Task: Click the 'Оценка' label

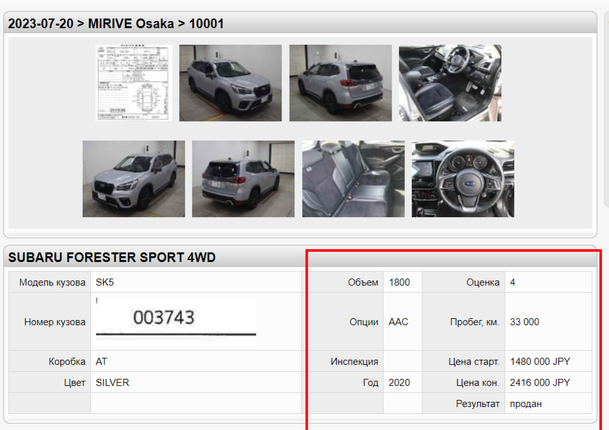Action: point(483,282)
